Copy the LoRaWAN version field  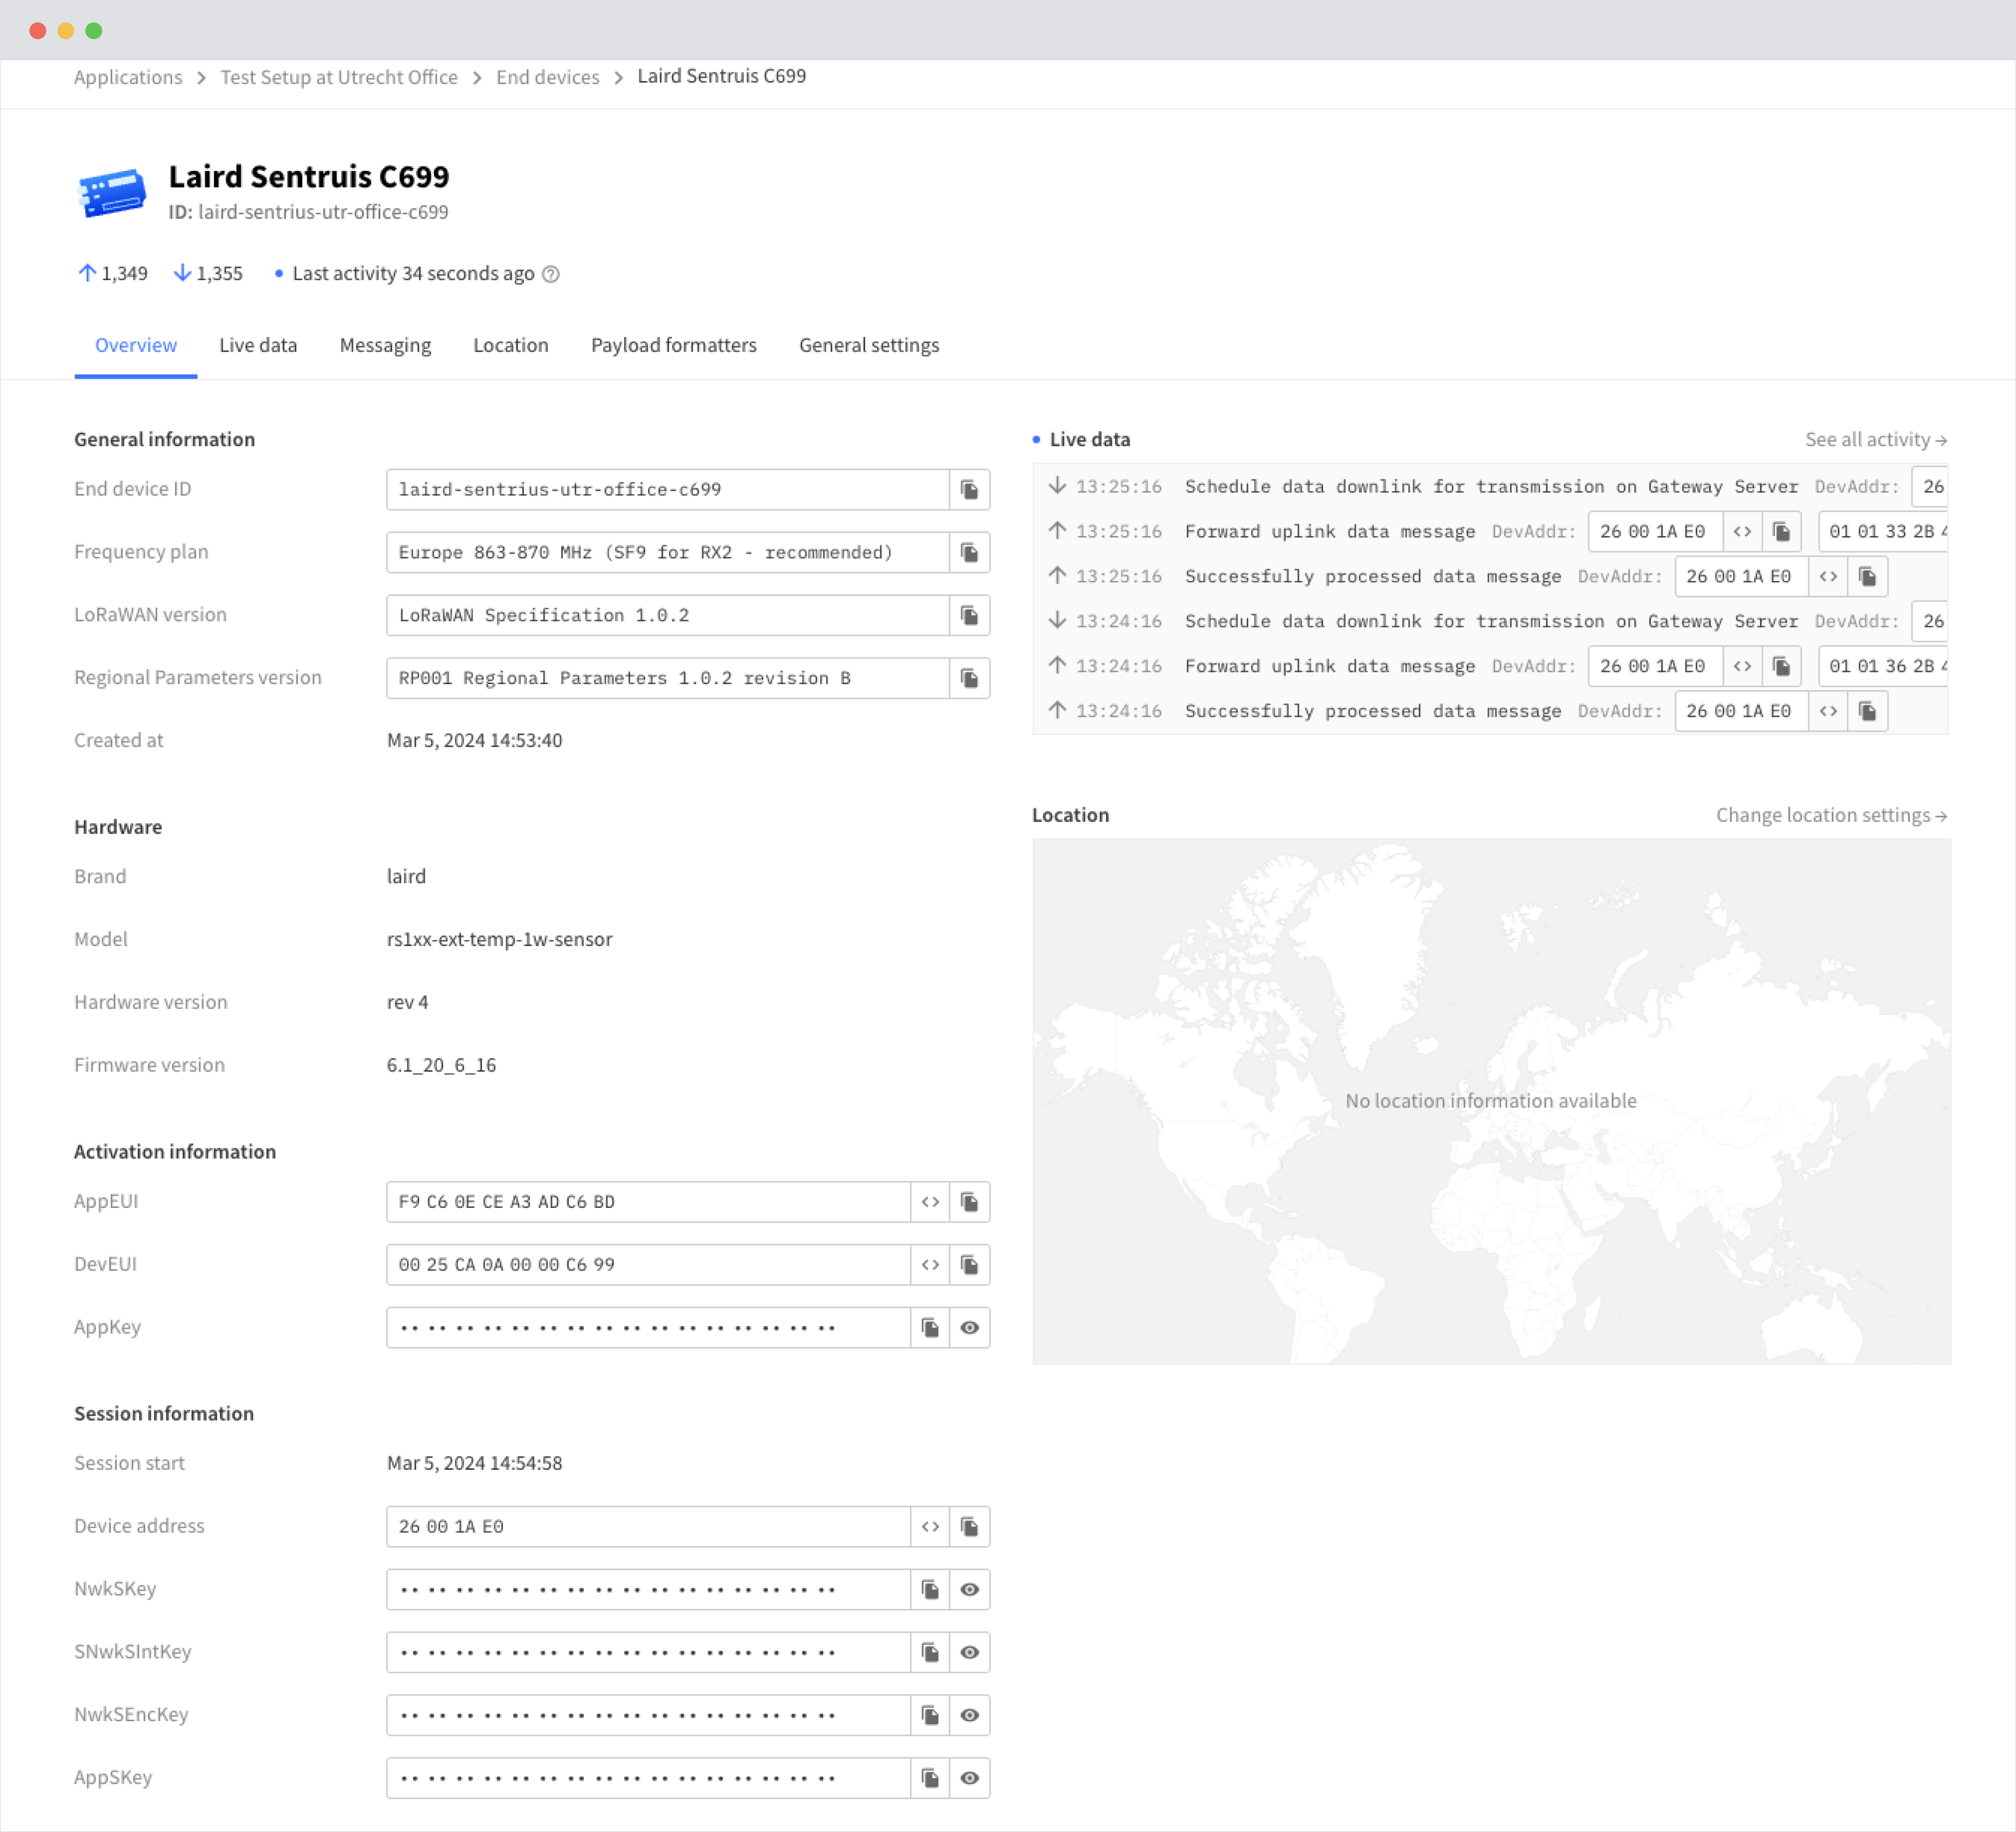click(969, 616)
